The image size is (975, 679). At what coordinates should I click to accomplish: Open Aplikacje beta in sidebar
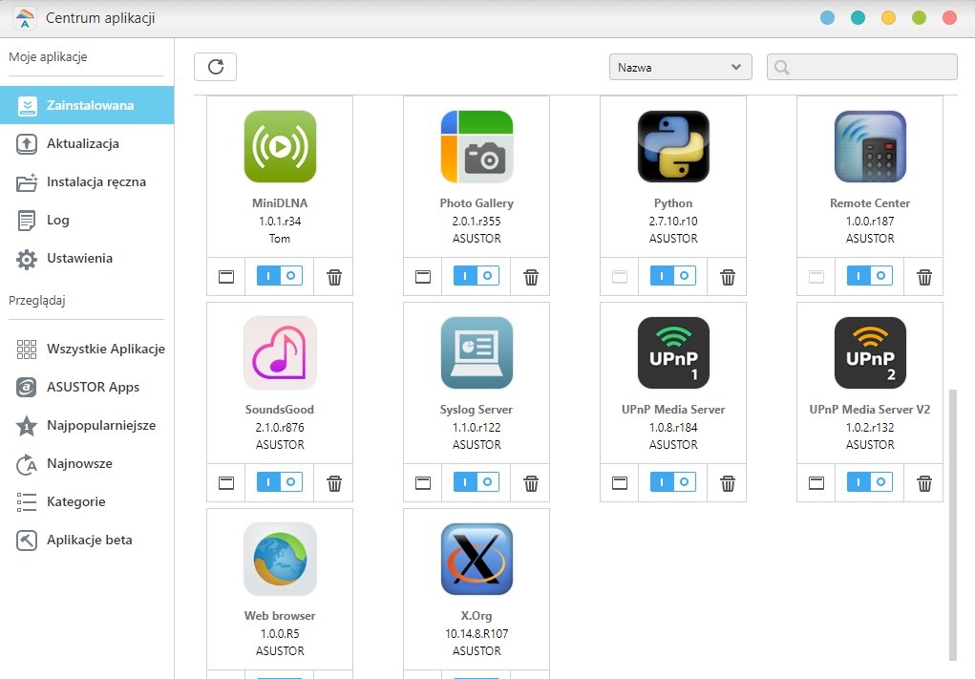tap(87, 540)
